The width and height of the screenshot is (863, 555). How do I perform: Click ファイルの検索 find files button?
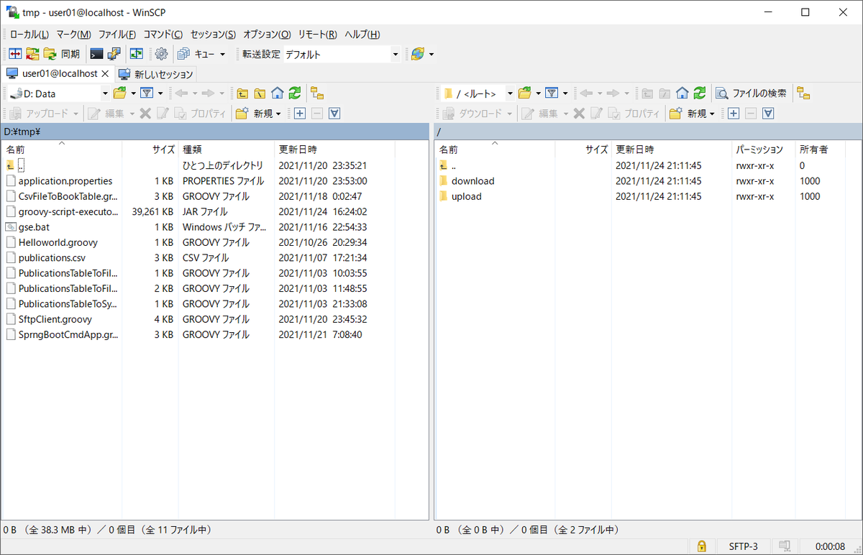click(x=751, y=93)
